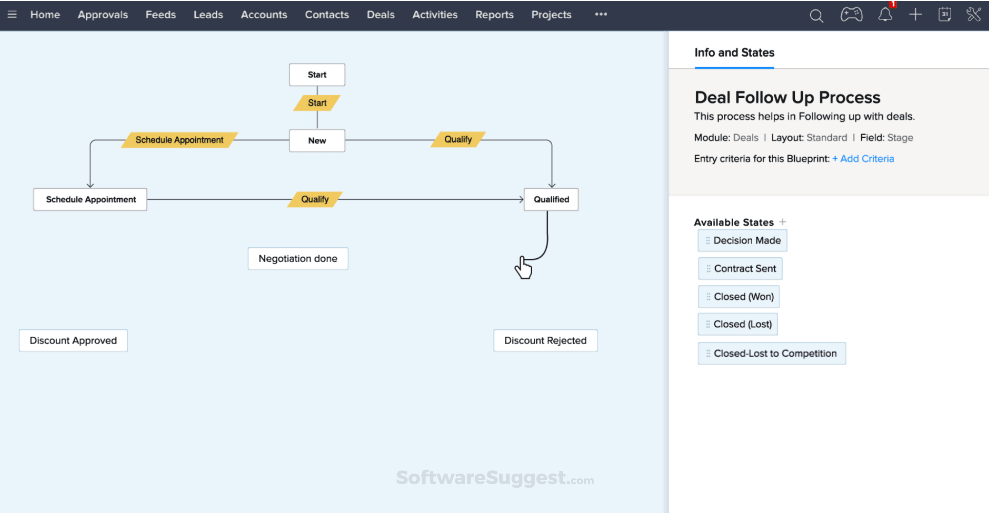Add a new state with the plus beside Available States
This screenshot has width=990, height=513.
[x=783, y=222]
